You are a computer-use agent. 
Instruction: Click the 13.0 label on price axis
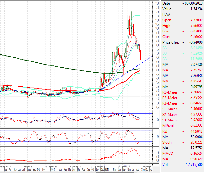(x=157, y=3)
